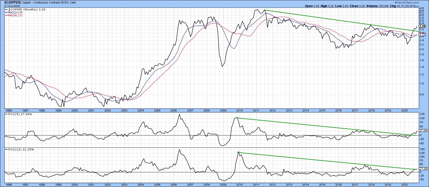Click the 27.08 ROC(9) value tag
Viewport: 429px width, 187px height.
click(x=423, y=131)
